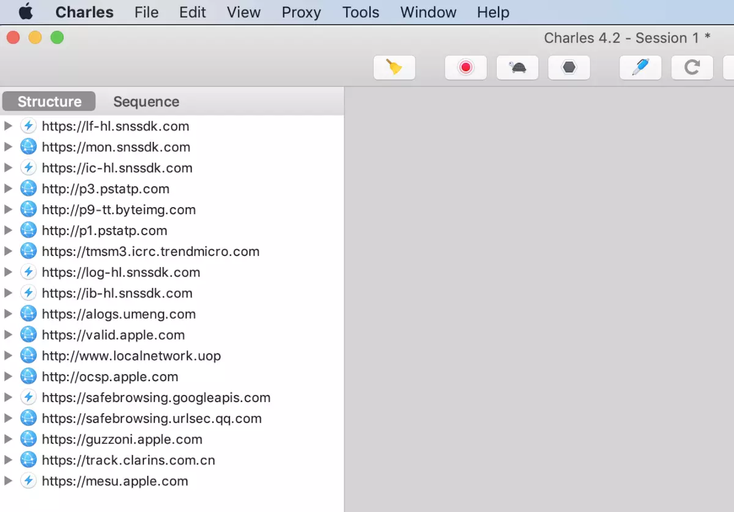Repeat the request with the circular arrow icon
Screen dimensions: 734x512
(x=692, y=67)
